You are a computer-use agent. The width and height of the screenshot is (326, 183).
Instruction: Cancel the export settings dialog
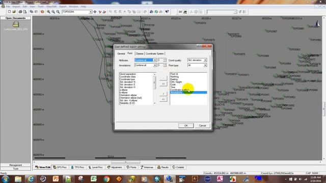(202, 126)
